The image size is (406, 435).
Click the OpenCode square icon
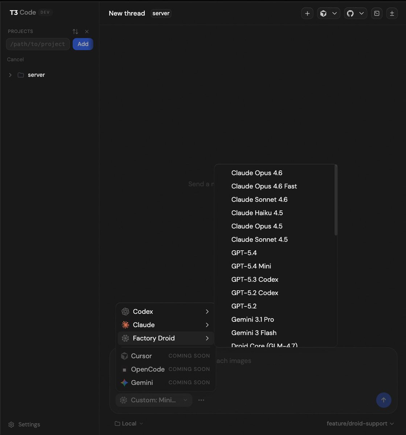124,370
